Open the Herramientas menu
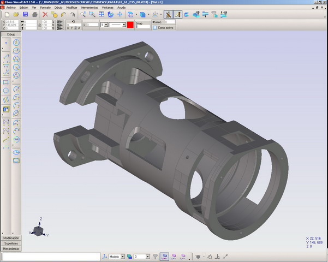Viewport: 328px width, 262px height. click(89, 8)
